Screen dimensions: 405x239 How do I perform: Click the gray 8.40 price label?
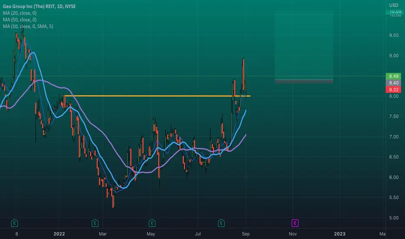point(393,83)
